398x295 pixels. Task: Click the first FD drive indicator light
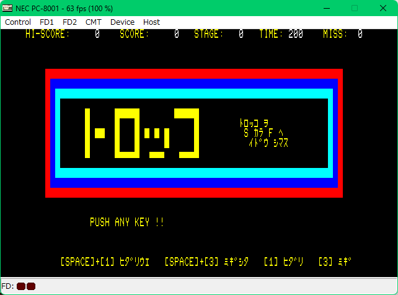pyautogui.click(x=21, y=286)
